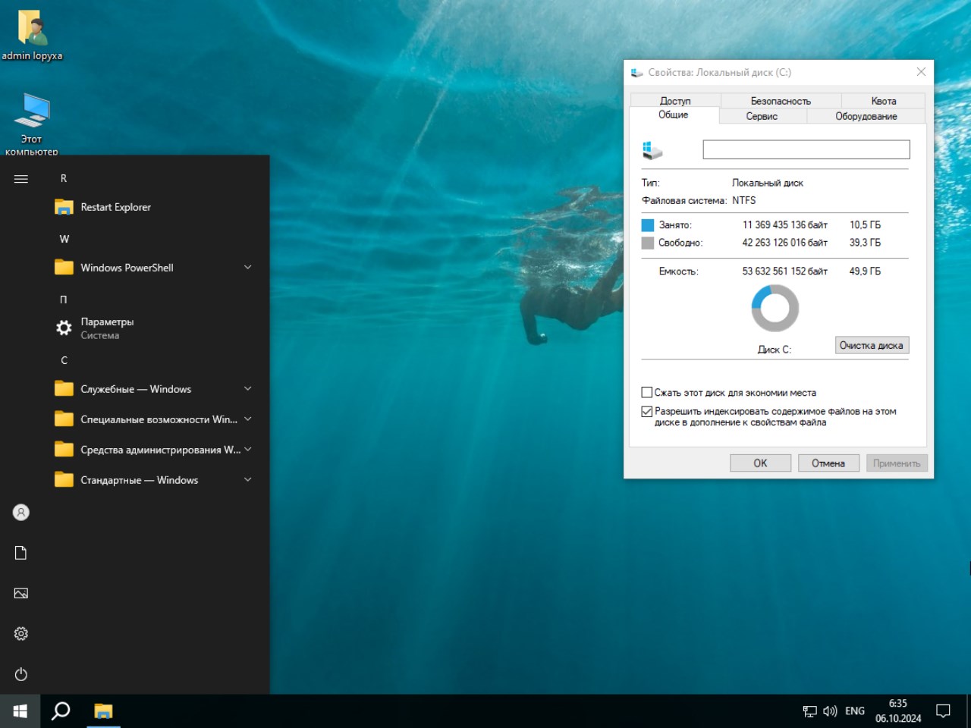Open File Explorer from the taskbar
The height and width of the screenshot is (728, 971).
coord(103,711)
